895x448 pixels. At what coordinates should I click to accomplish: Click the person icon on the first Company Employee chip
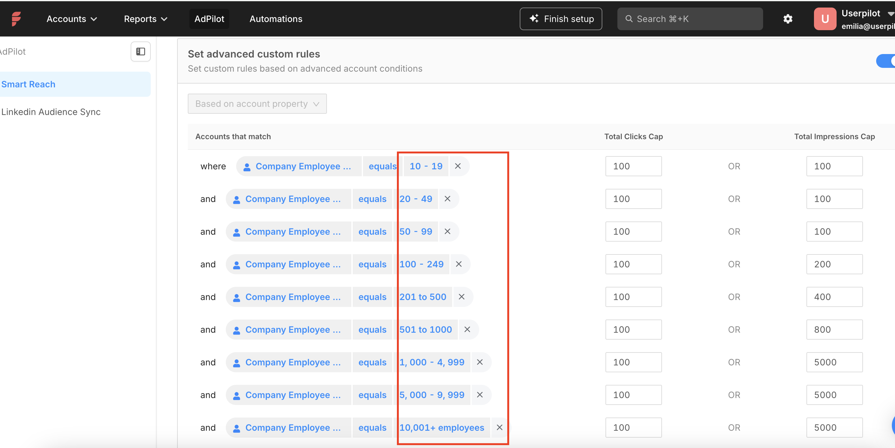pyautogui.click(x=247, y=166)
